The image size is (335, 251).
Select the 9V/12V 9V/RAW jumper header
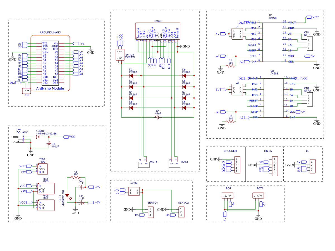point(120,55)
